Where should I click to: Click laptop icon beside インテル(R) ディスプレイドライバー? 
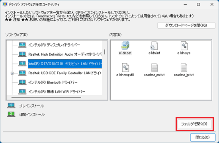[x=22, y=45]
